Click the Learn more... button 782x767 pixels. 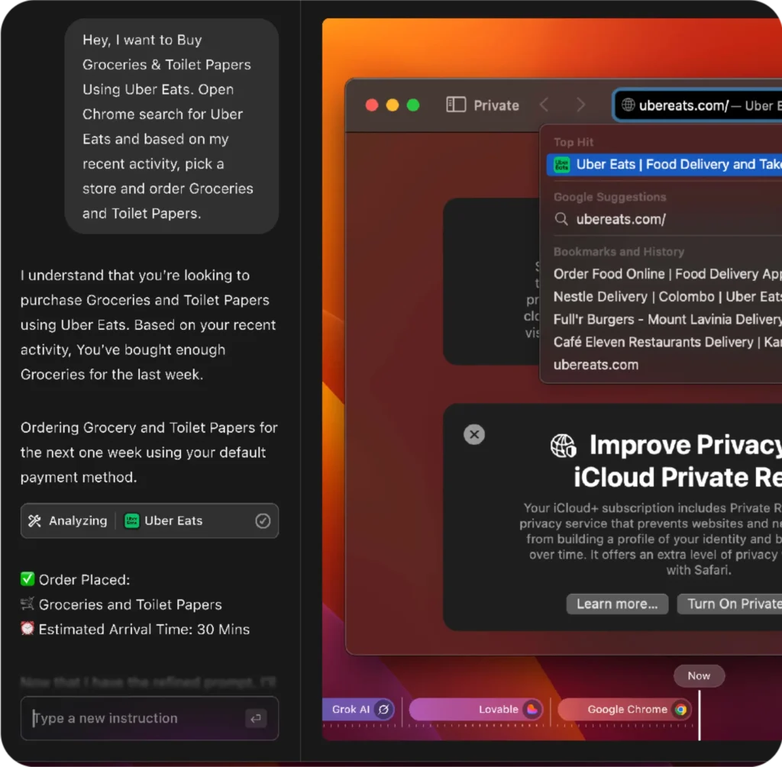[617, 604]
